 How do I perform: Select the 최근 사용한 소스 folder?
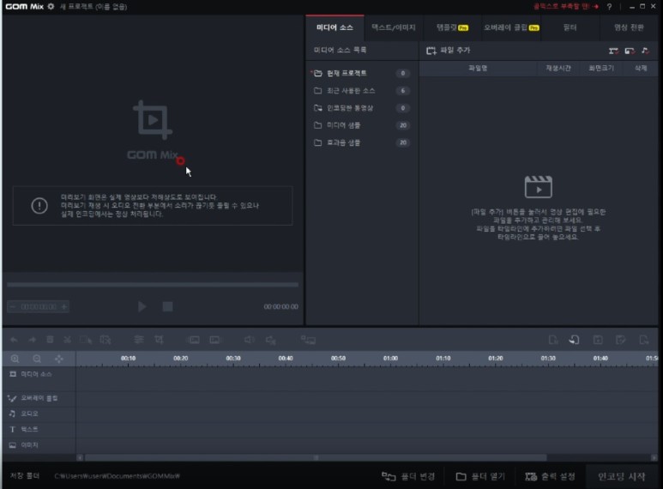(362, 91)
